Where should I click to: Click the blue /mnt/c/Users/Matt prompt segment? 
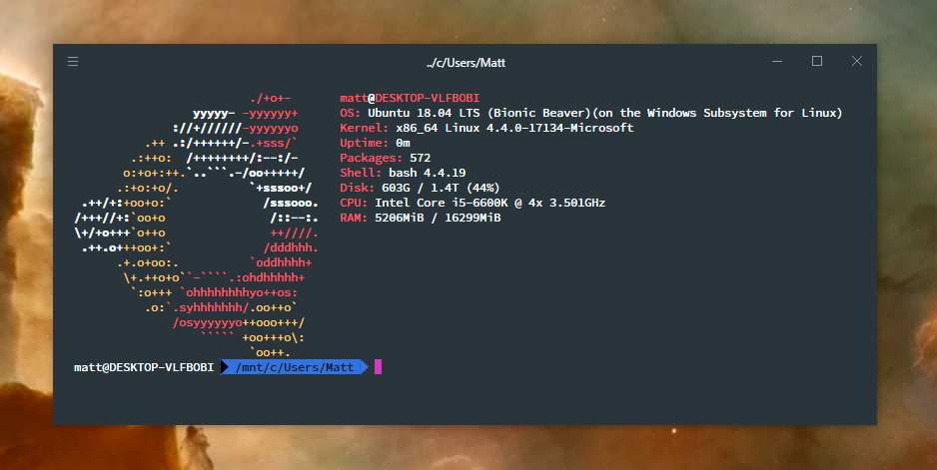coord(295,367)
